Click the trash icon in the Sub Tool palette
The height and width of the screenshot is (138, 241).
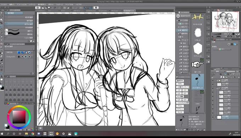click(x=34, y=41)
